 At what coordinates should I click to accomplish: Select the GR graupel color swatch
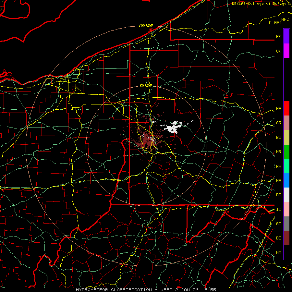[x=286, y=123]
